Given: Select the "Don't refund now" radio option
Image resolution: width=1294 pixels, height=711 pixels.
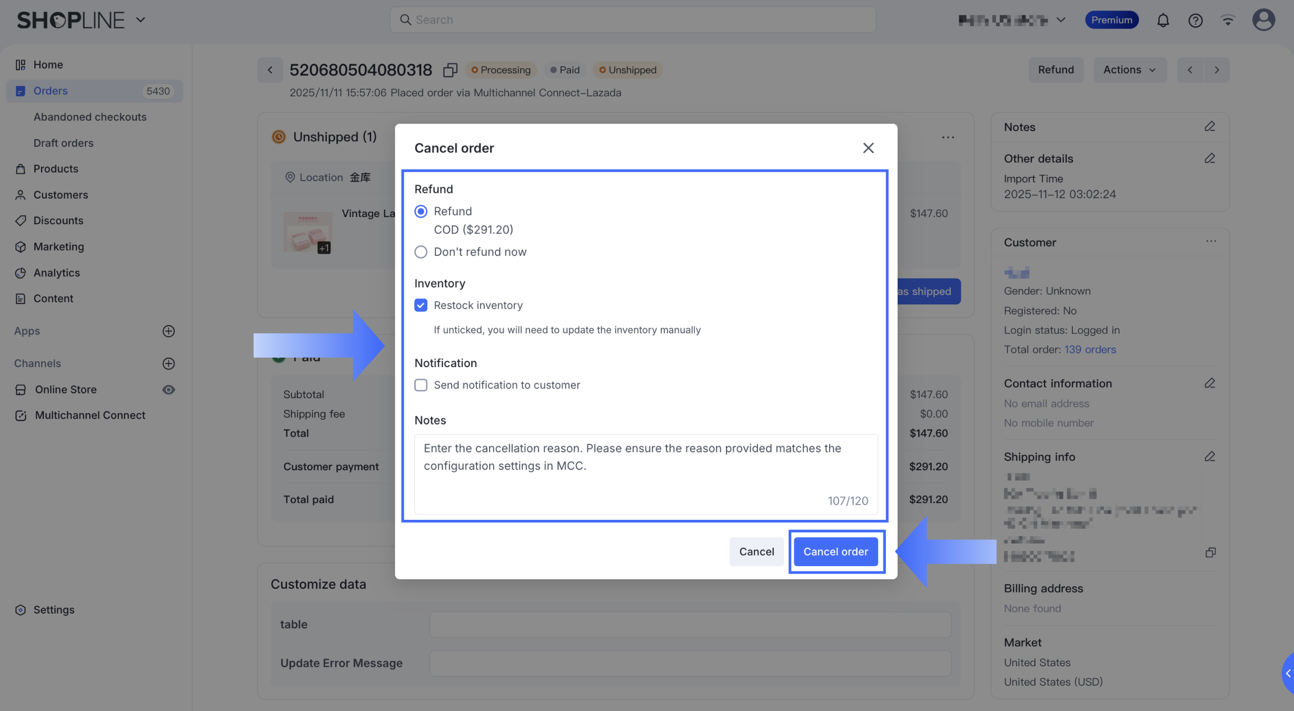Looking at the screenshot, I should tap(421, 252).
